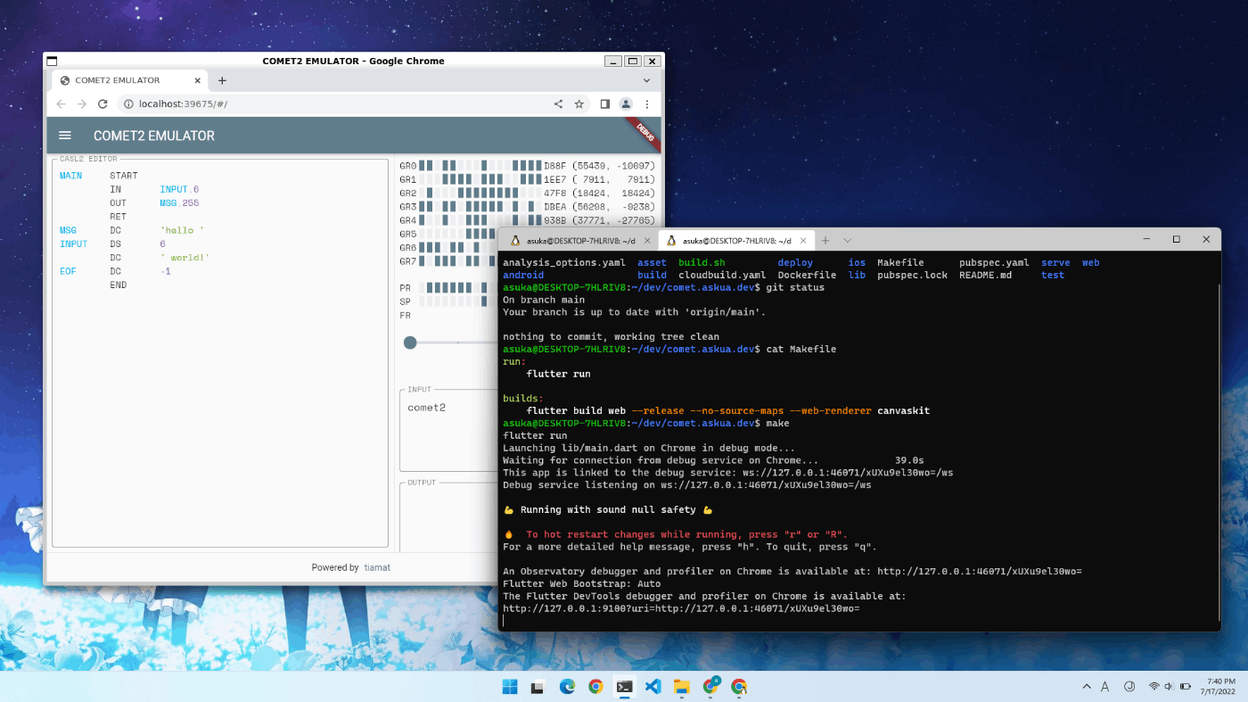
Task: Click 'git status' command text in terminal
Action: coord(795,287)
